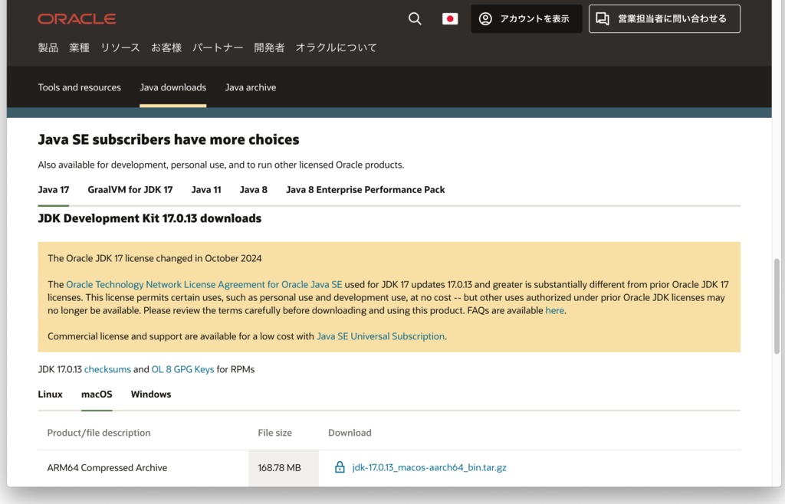Select the Java downloads tab
Image resolution: width=785 pixels, height=504 pixels.
172,87
